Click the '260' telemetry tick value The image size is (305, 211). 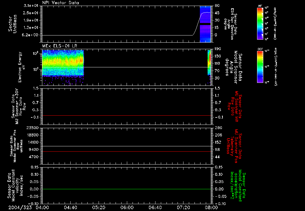tap(218, 128)
